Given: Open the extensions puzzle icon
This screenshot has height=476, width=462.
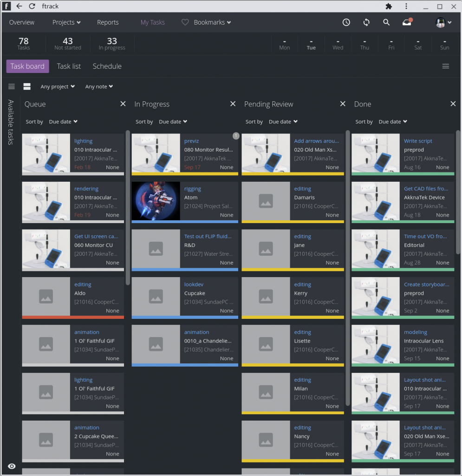Looking at the screenshot, I should pyautogui.click(x=389, y=7).
